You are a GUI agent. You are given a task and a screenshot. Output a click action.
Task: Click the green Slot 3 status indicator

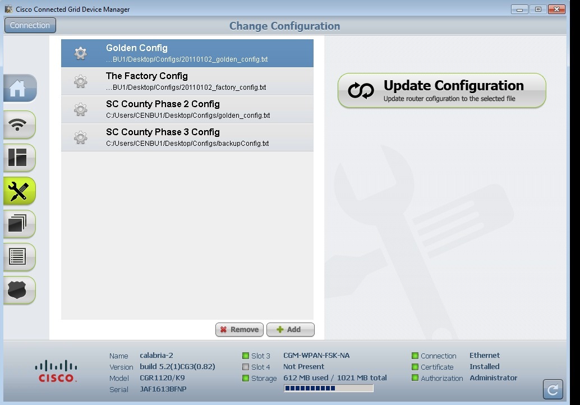click(x=246, y=356)
